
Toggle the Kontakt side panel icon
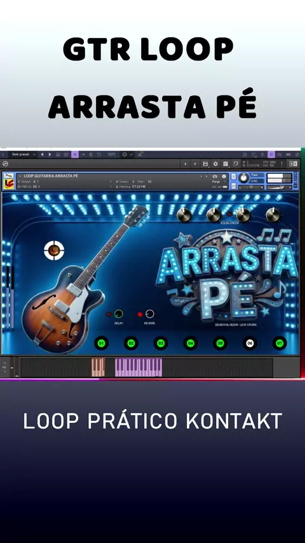[293, 164]
